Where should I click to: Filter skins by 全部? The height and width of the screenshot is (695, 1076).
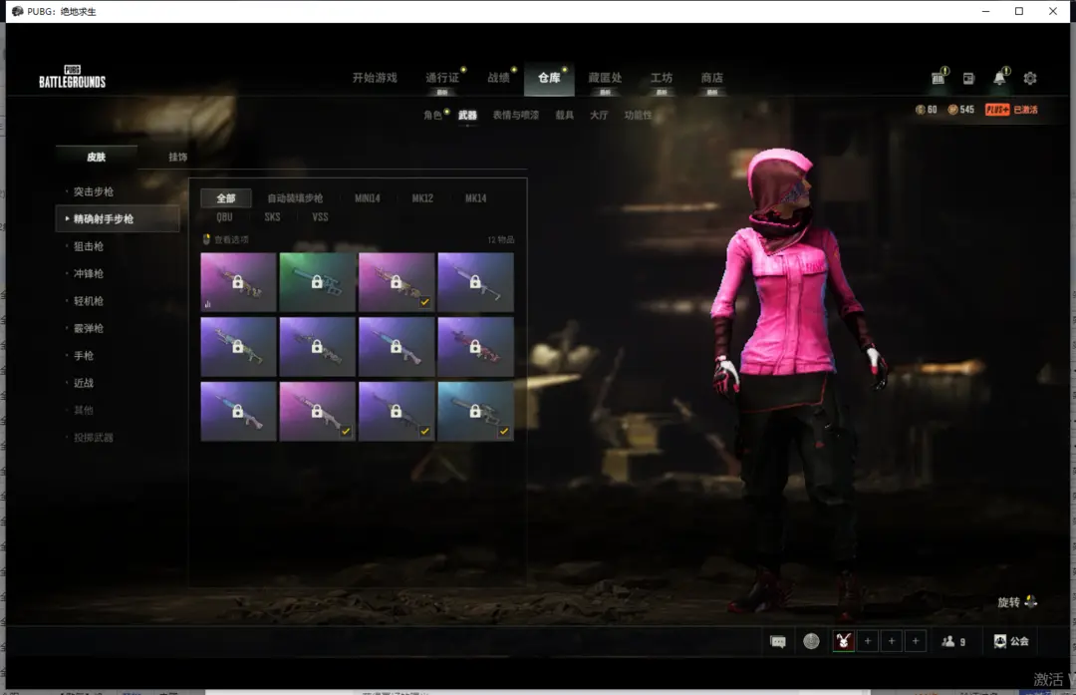[226, 197]
